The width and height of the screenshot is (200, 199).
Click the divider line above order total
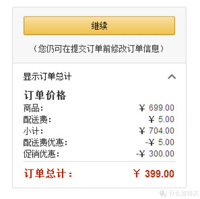(x=99, y=162)
